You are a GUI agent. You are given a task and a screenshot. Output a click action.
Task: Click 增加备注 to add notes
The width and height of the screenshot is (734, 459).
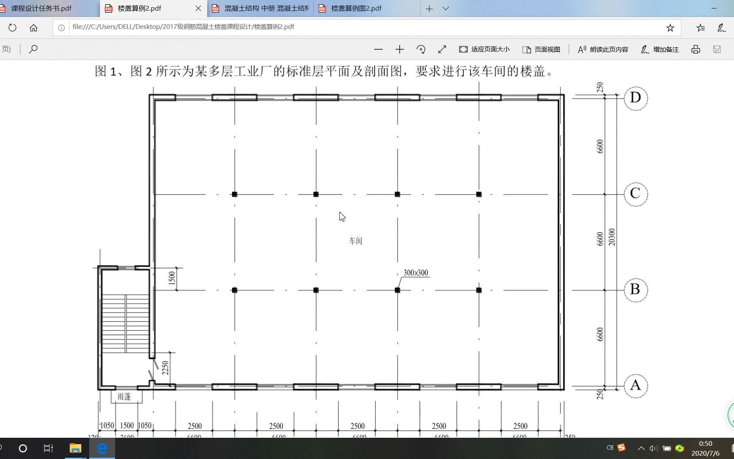(660, 49)
